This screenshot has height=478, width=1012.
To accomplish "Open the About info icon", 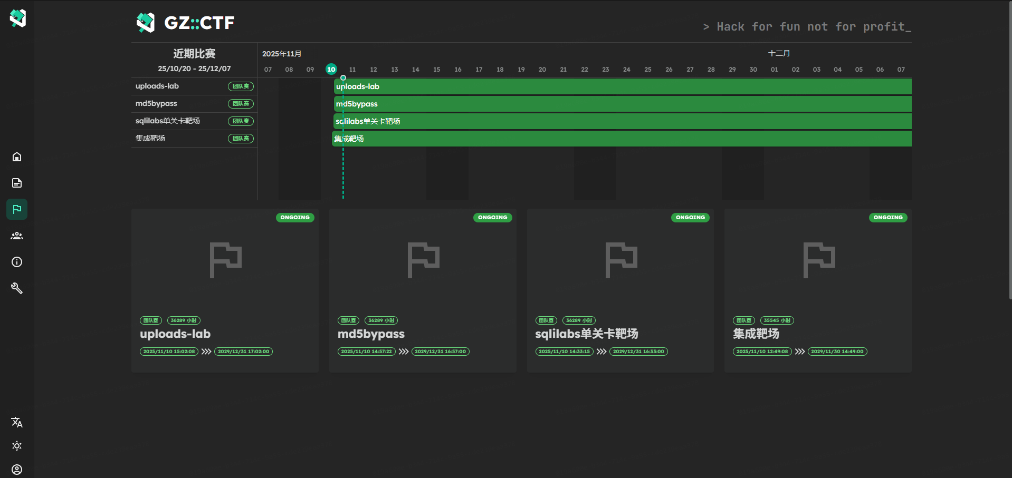I will point(17,262).
